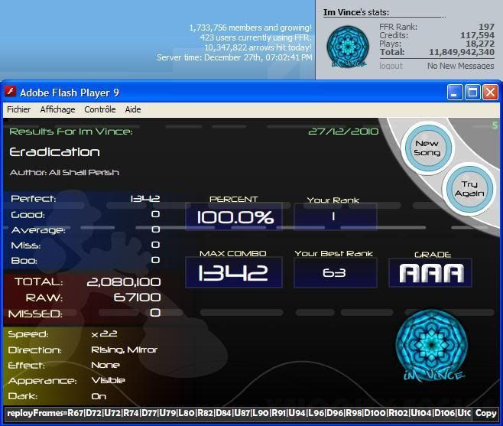This screenshot has height=426, width=503.
Task: Maximize the Adobe Flash Player window
Action: click(x=472, y=93)
